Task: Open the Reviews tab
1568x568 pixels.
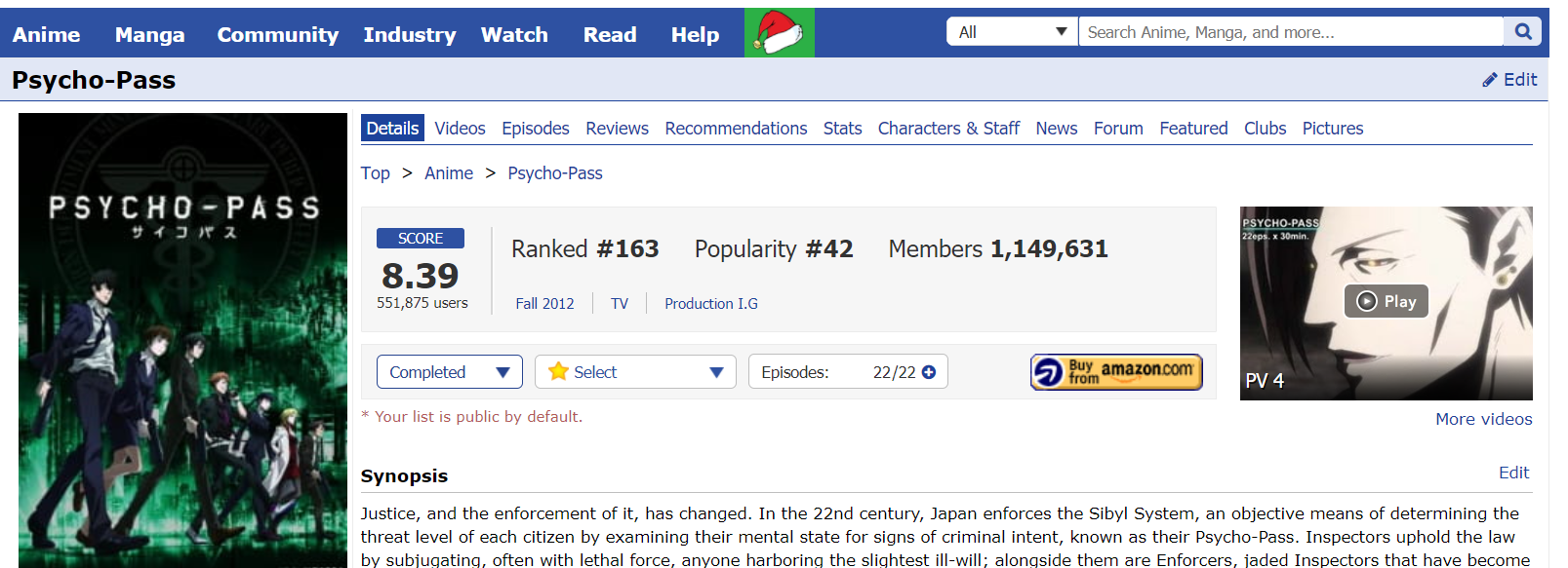Action: [617, 129]
